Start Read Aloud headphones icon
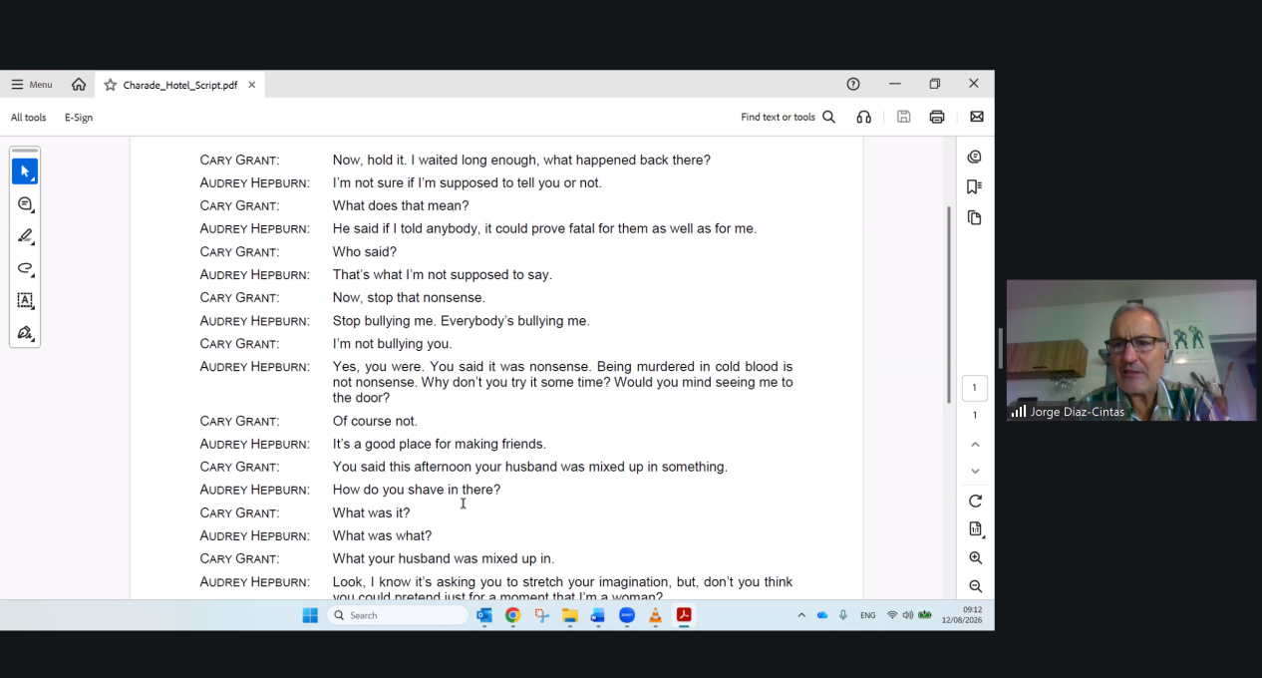This screenshot has height=678, width=1262. click(x=864, y=117)
